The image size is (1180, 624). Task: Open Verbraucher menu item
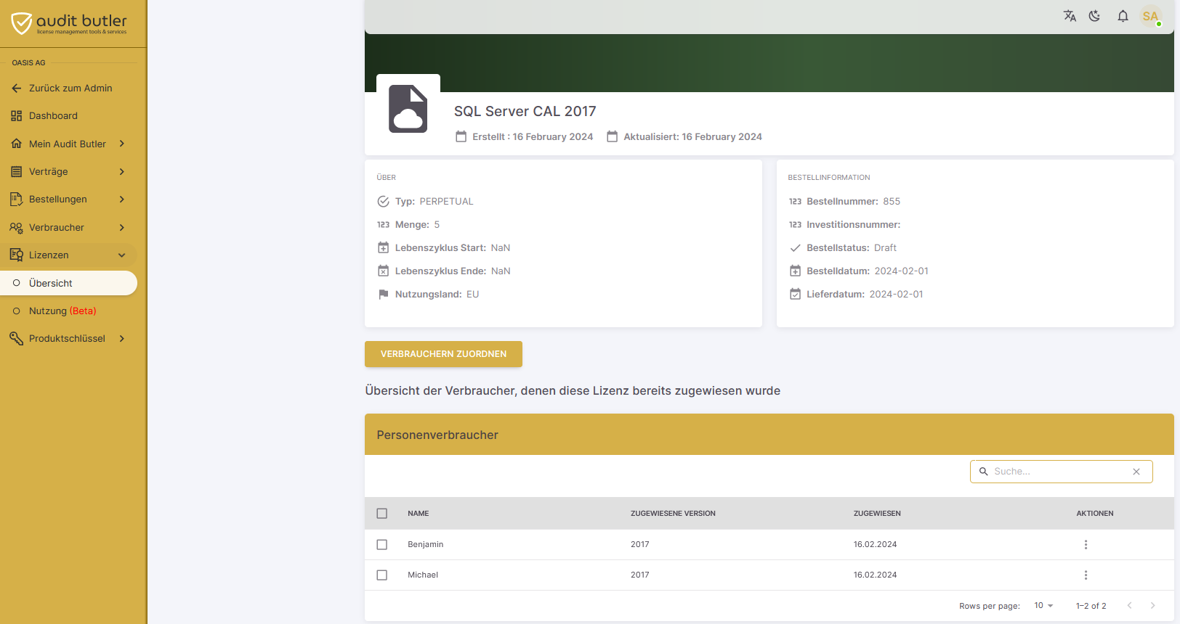coord(69,228)
